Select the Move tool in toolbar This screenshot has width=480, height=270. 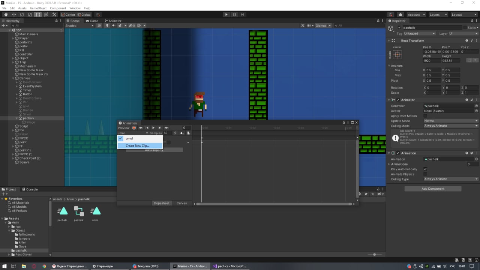14,15
